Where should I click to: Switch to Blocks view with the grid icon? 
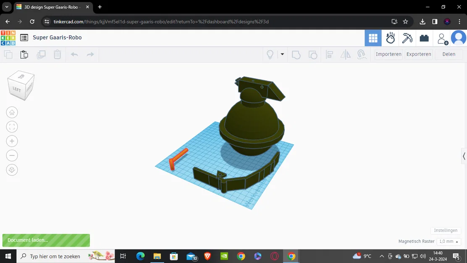[373, 38]
